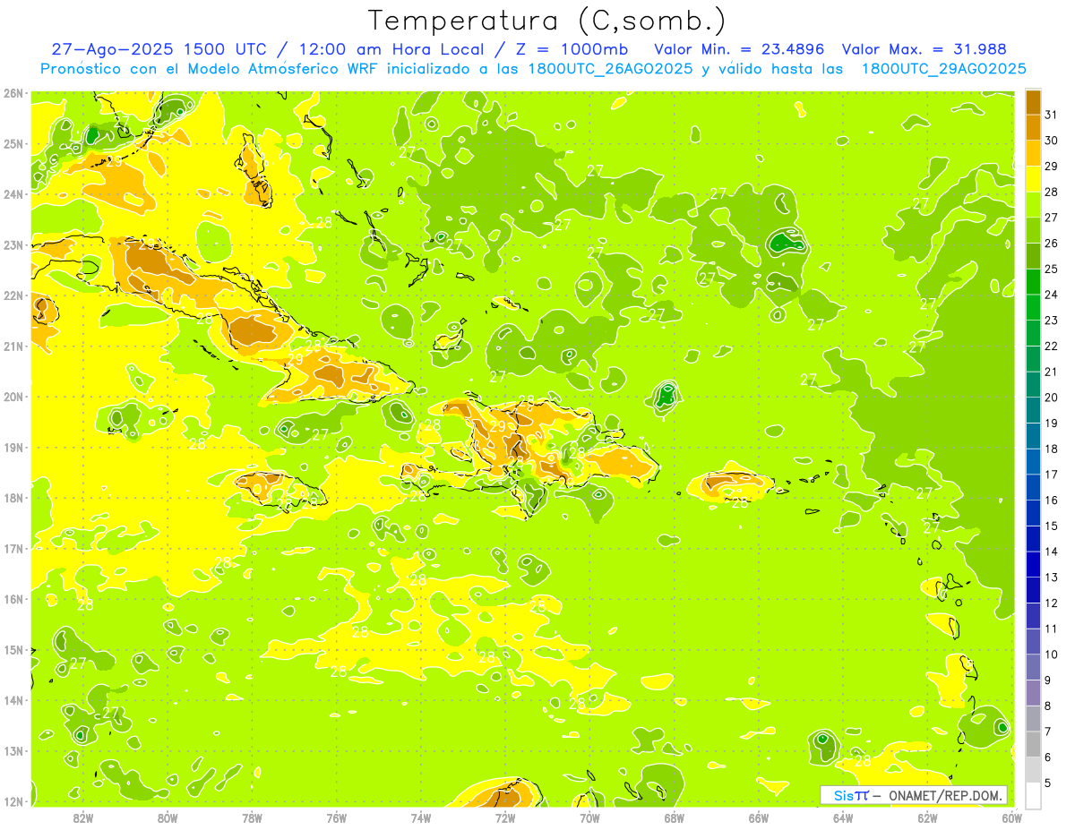This screenshot has width=1075, height=830.
Task: Click the "18N" latitude axis label
Action: click(x=13, y=498)
